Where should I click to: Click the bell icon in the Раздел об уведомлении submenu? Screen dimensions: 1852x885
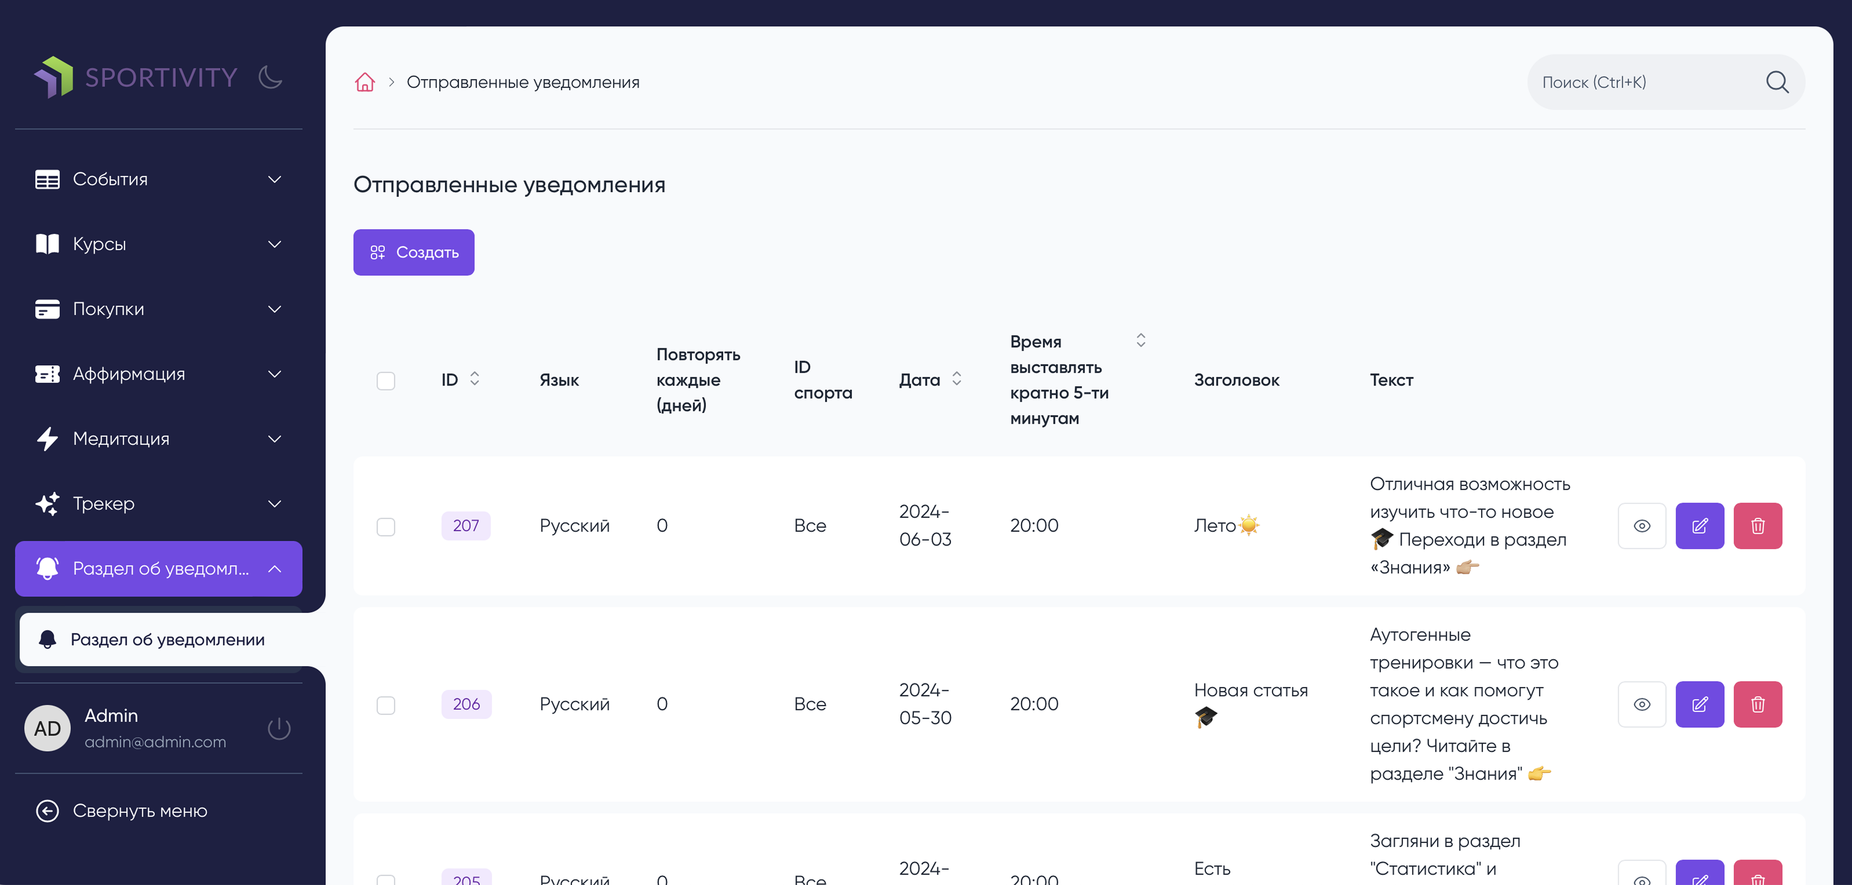coord(48,639)
